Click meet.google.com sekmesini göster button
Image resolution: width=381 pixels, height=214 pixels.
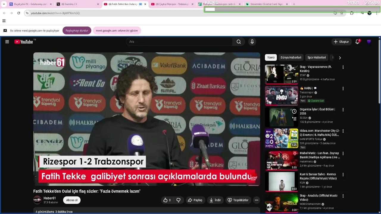click(117, 31)
